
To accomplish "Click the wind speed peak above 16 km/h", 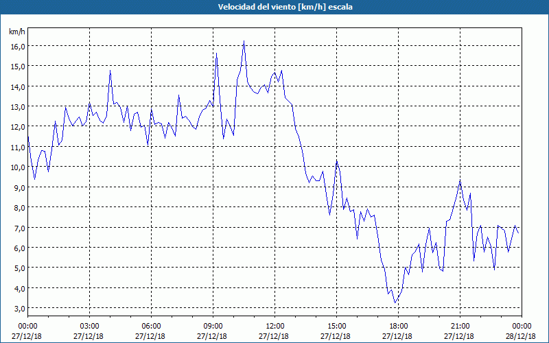I will (x=244, y=41).
